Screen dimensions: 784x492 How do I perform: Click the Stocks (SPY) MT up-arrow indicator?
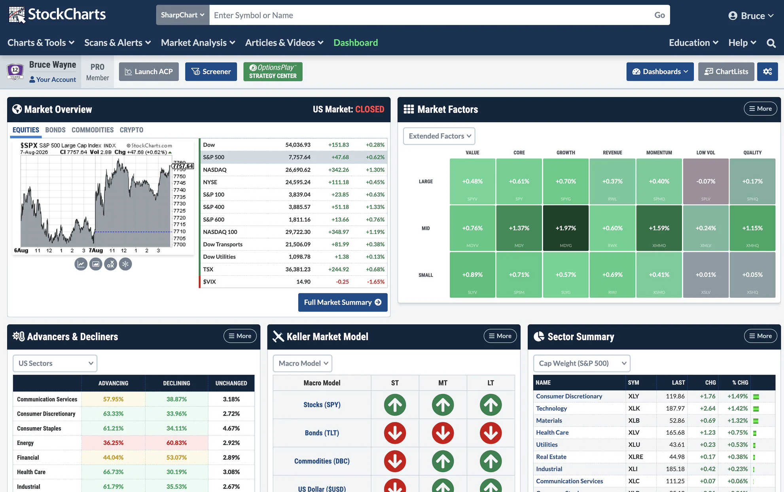point(443,405)
